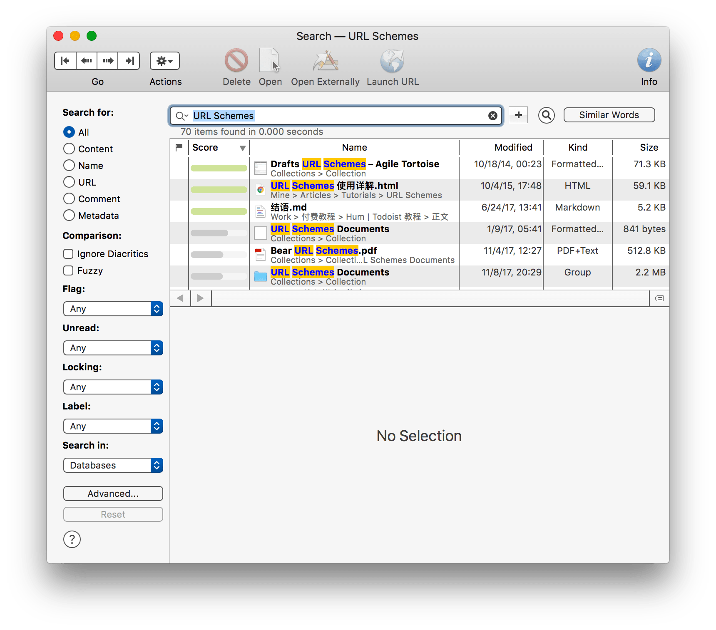Click the Delete toolbar icon
This screenshot has height=630, width=716.
point(236,61)
